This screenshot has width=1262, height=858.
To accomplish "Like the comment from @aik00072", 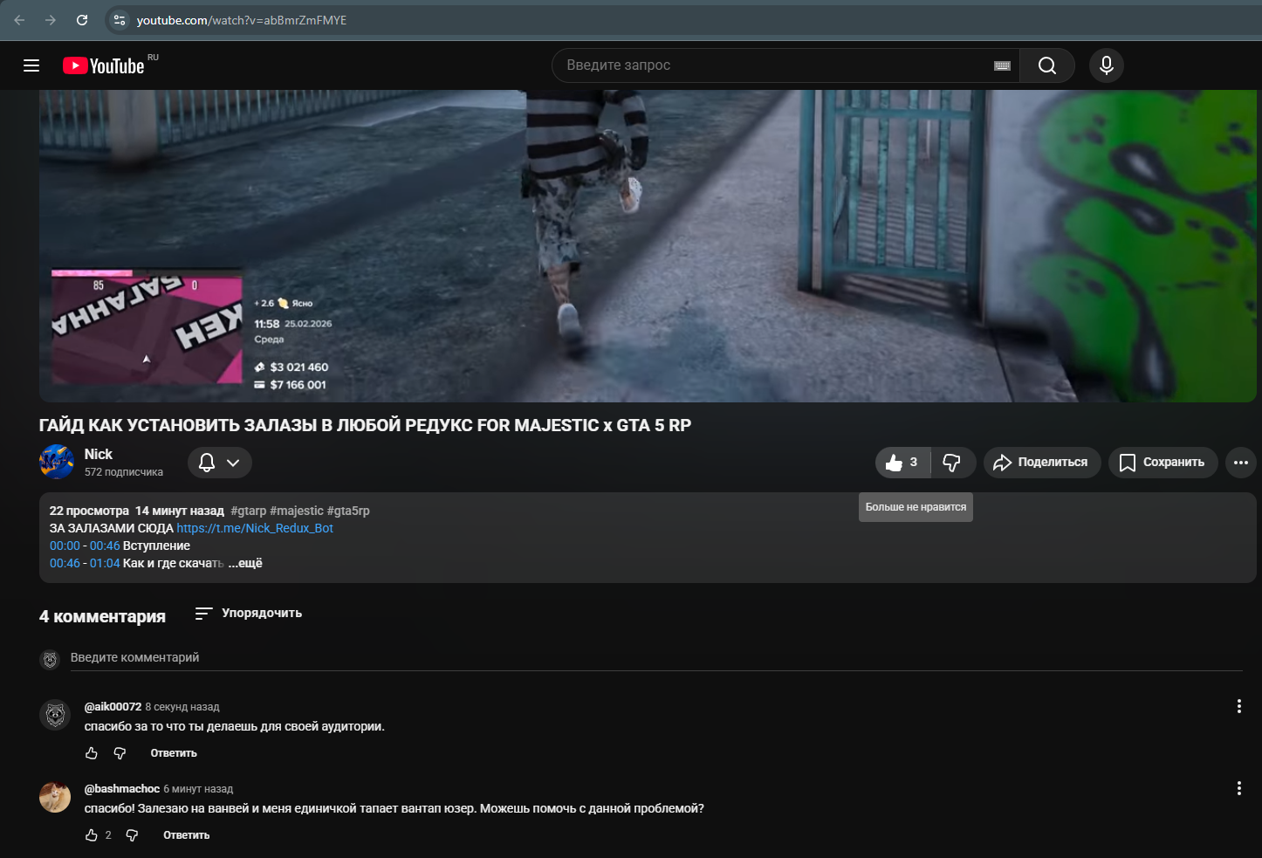I will pyautogui.click(x=92, y=753).
